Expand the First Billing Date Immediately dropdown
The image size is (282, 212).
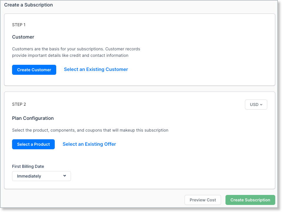tap(42, 176)
